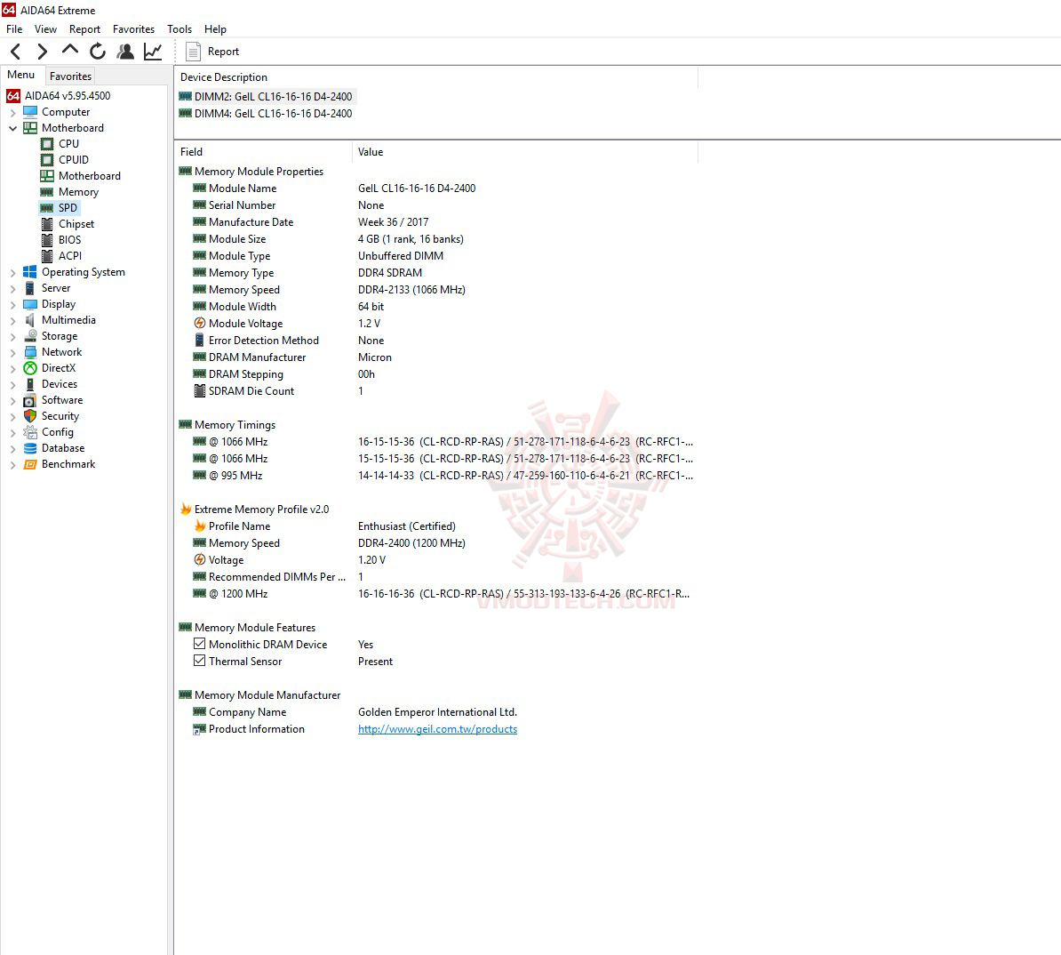Image resolution: width=1061 pixels, height=955 pixels.
Task: Click the Field column header
Action: tap(264, 152)
